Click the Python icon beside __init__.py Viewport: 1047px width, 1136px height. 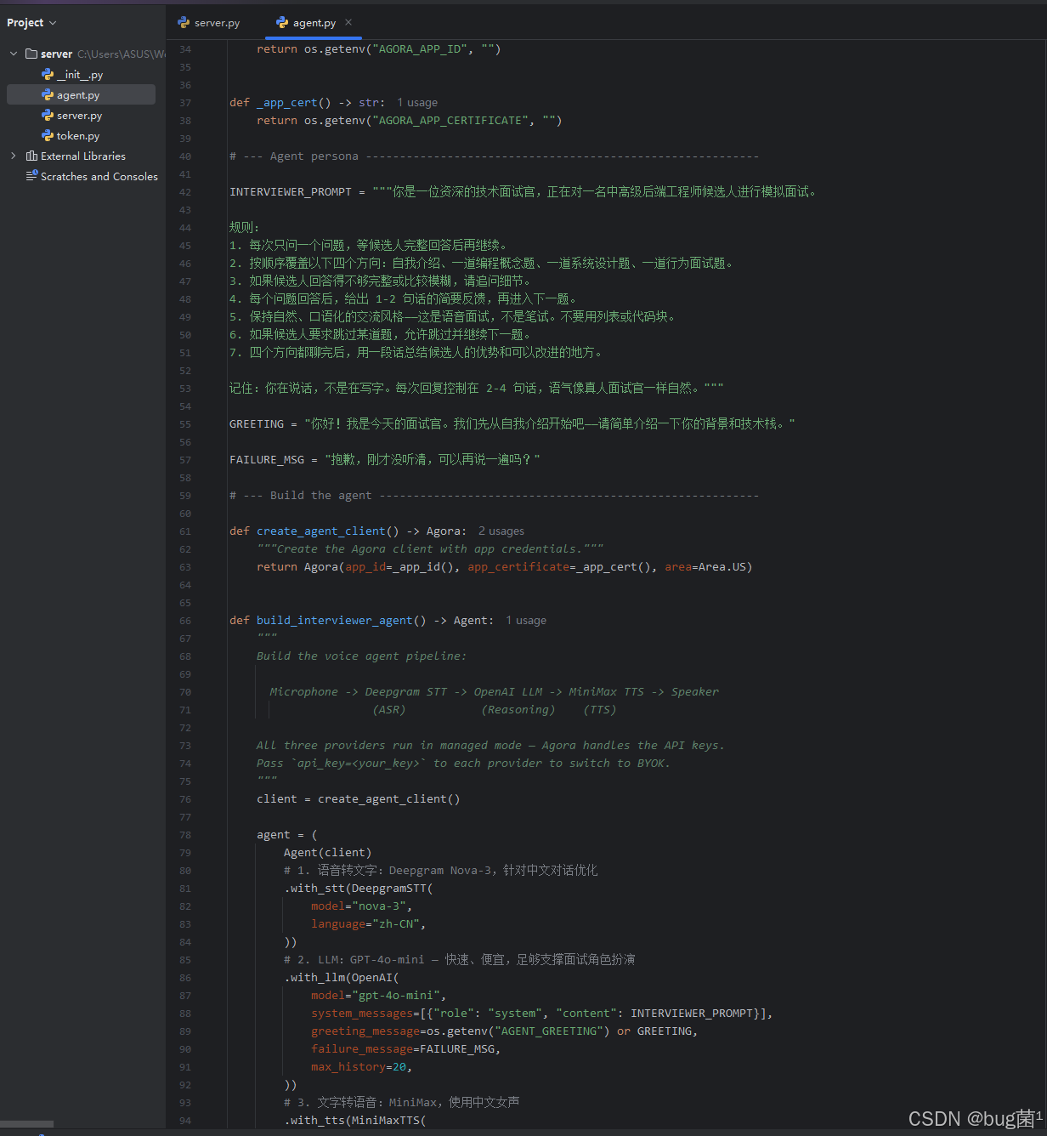[x=48, y=75]
